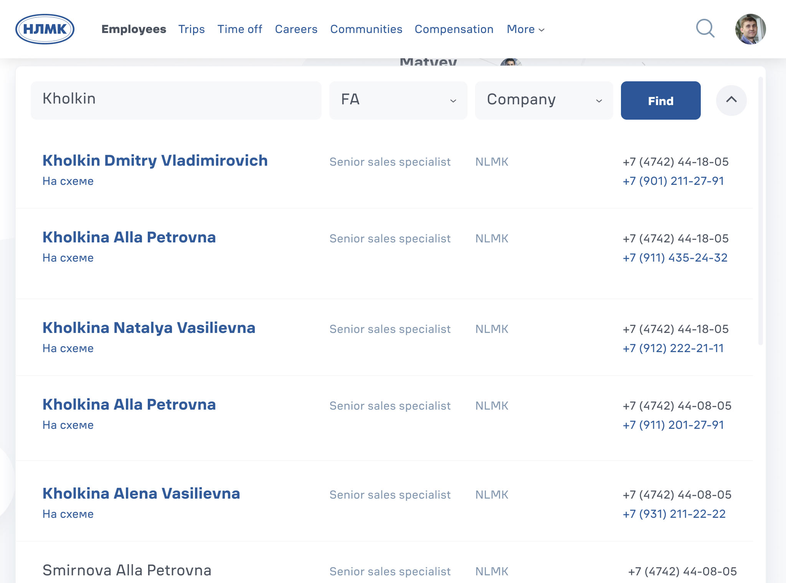Open the user profile avatar
This screenshot has height=583, width=786.
pyautogui.click(x=750, y=29)
